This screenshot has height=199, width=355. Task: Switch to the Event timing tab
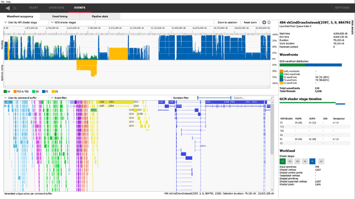(60, 16)
